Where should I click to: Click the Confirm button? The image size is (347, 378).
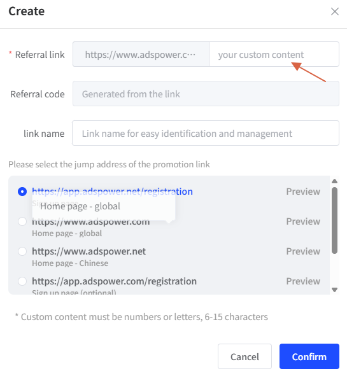pyautogui.click(x=309, y=356)
